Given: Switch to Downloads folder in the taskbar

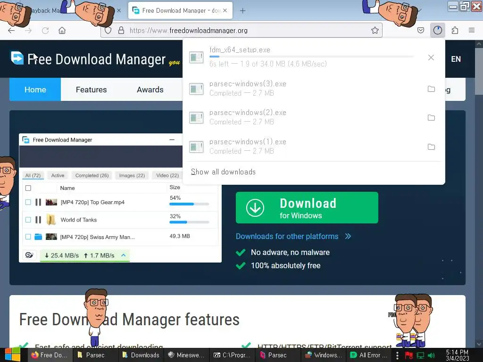Looking at the screenshot, I should click(141, 355).
